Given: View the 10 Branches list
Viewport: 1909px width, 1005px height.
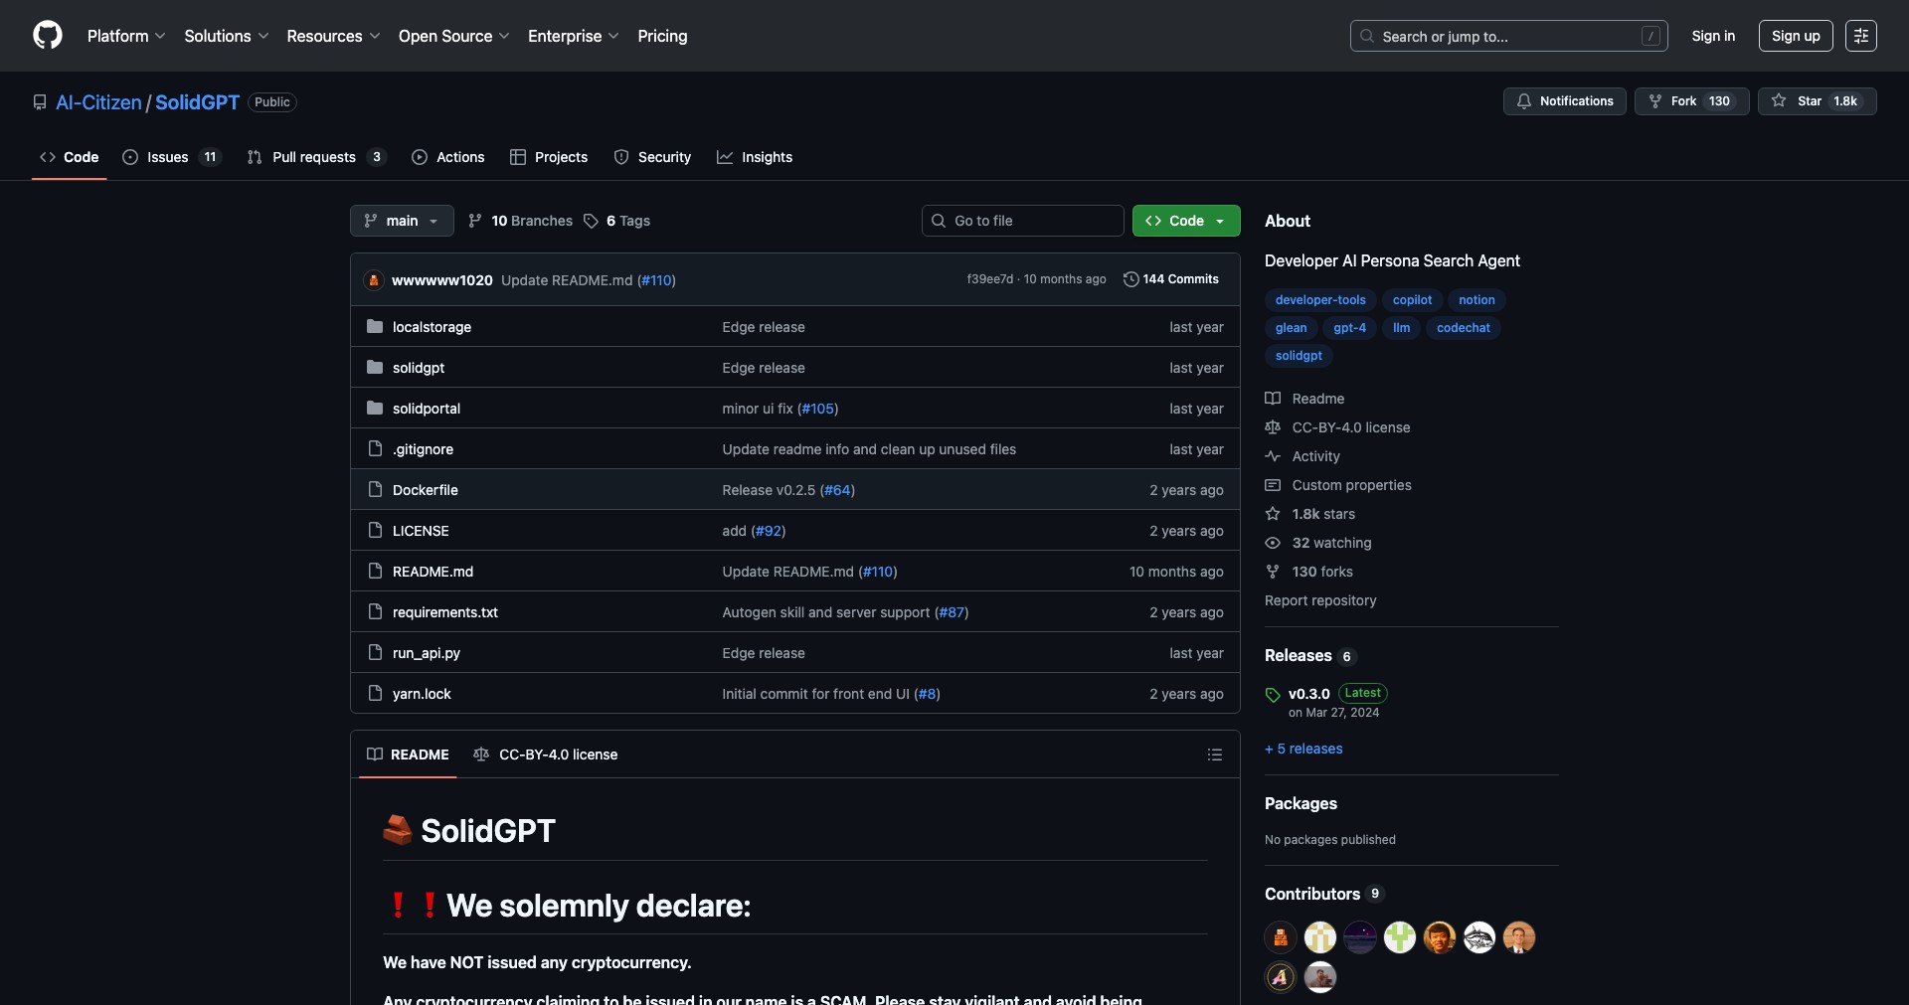Looking at the screenshot, I should pyautogui.click(x=521, y=221).
